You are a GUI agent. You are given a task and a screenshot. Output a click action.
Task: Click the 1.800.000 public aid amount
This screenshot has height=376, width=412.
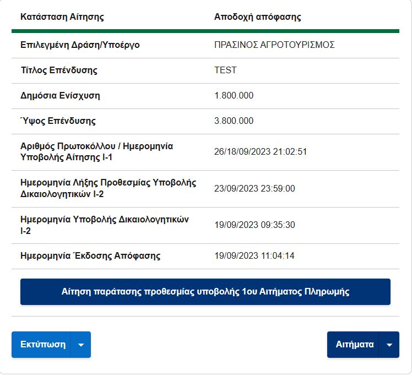[x=234, y=95]
